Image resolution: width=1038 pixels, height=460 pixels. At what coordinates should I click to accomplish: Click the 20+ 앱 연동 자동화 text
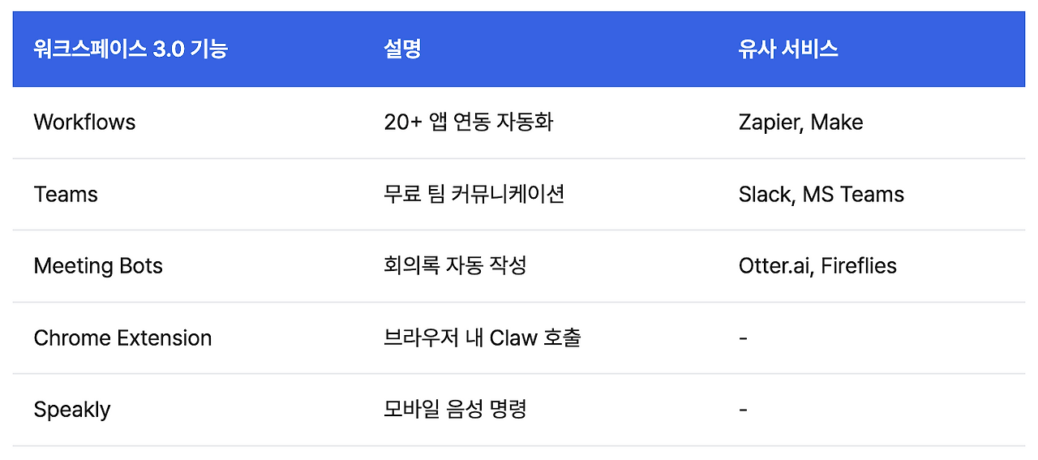click(x=468, y=123)
